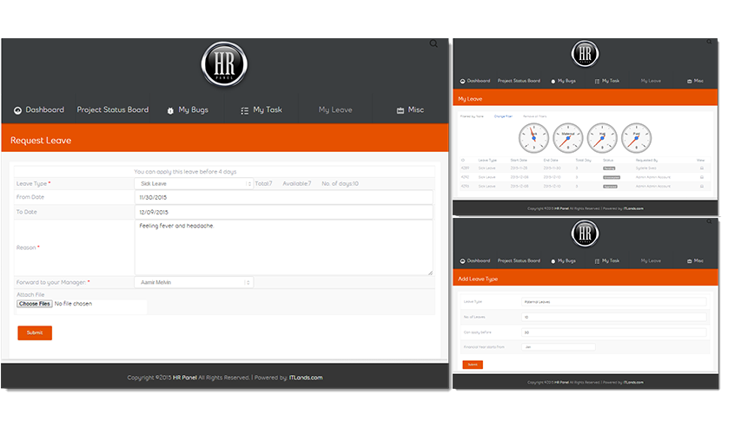
Task: Click the Maternal leave gauge dial
Action: [x=567, y=138]
